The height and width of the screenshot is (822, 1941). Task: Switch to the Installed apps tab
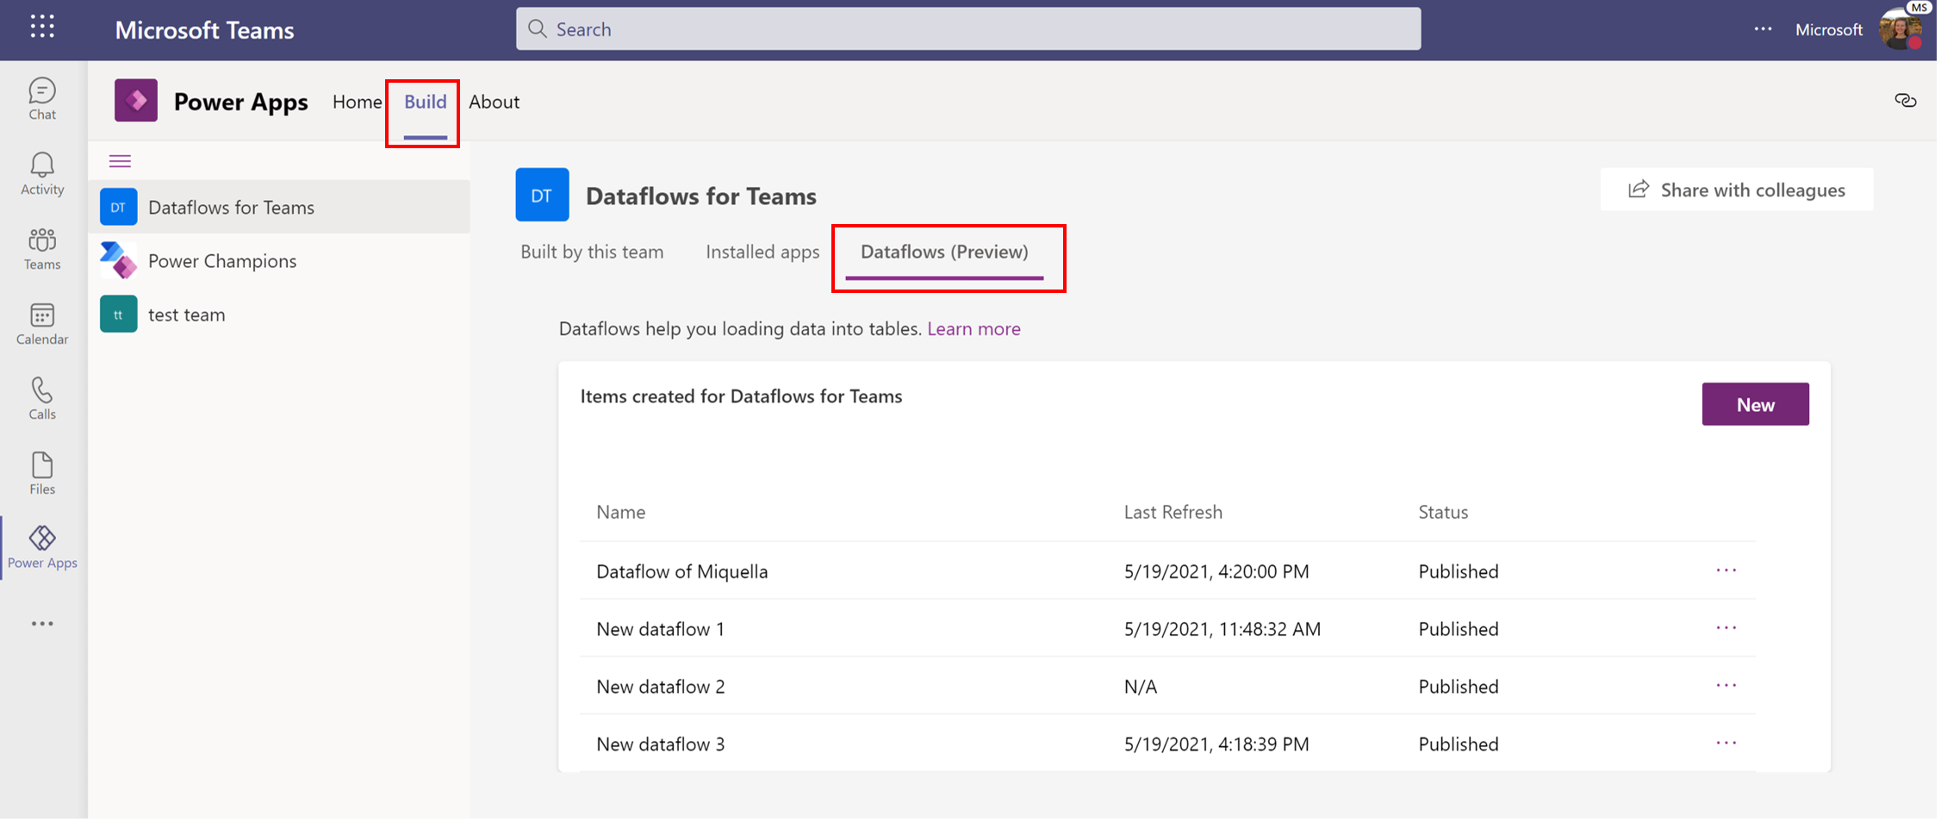click(x=762, y=252)
